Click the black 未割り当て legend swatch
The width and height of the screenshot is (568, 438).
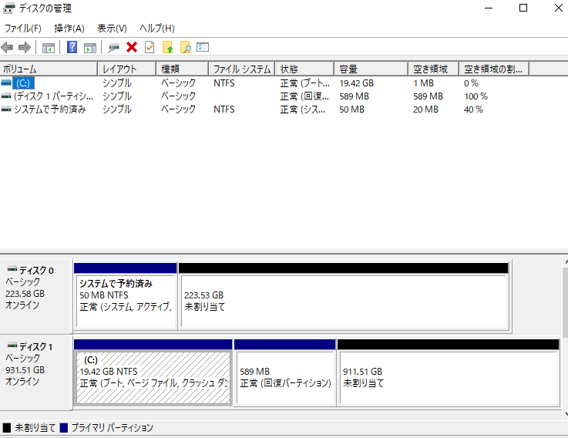click(x=6, y=428)
